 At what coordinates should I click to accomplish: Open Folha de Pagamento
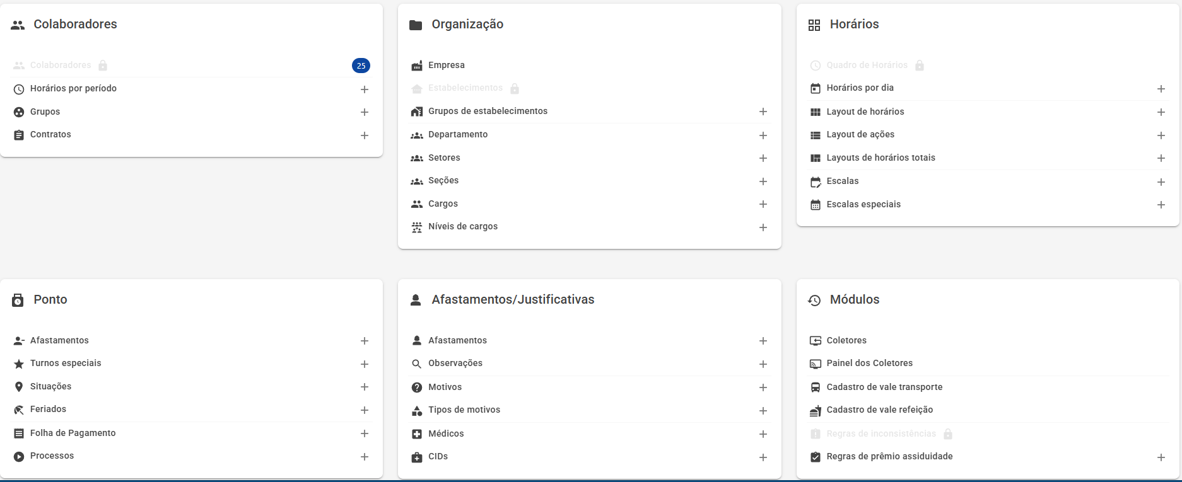pyautogui.click(x=73, y=433)
